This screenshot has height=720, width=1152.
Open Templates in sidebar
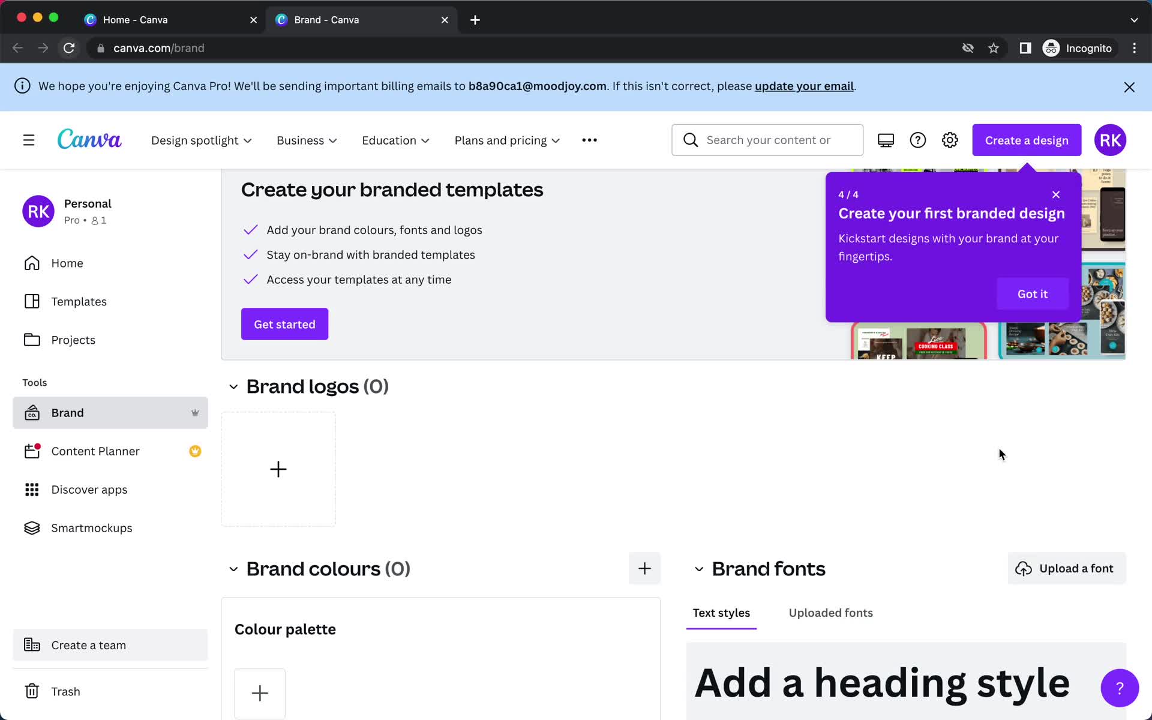coord(110,301)
